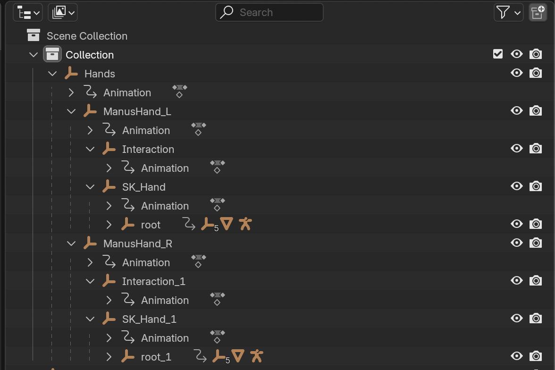Click animation keyframe icon beside Hands Animation
This screenshot has width=555, height=370.
[x=179, y=91]
